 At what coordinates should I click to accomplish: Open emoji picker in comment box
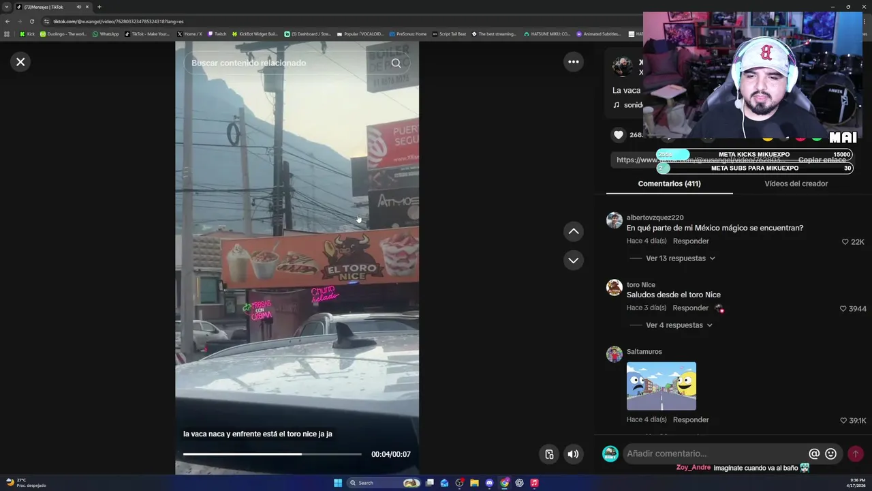pyautogui.click(x=831, y=453)
